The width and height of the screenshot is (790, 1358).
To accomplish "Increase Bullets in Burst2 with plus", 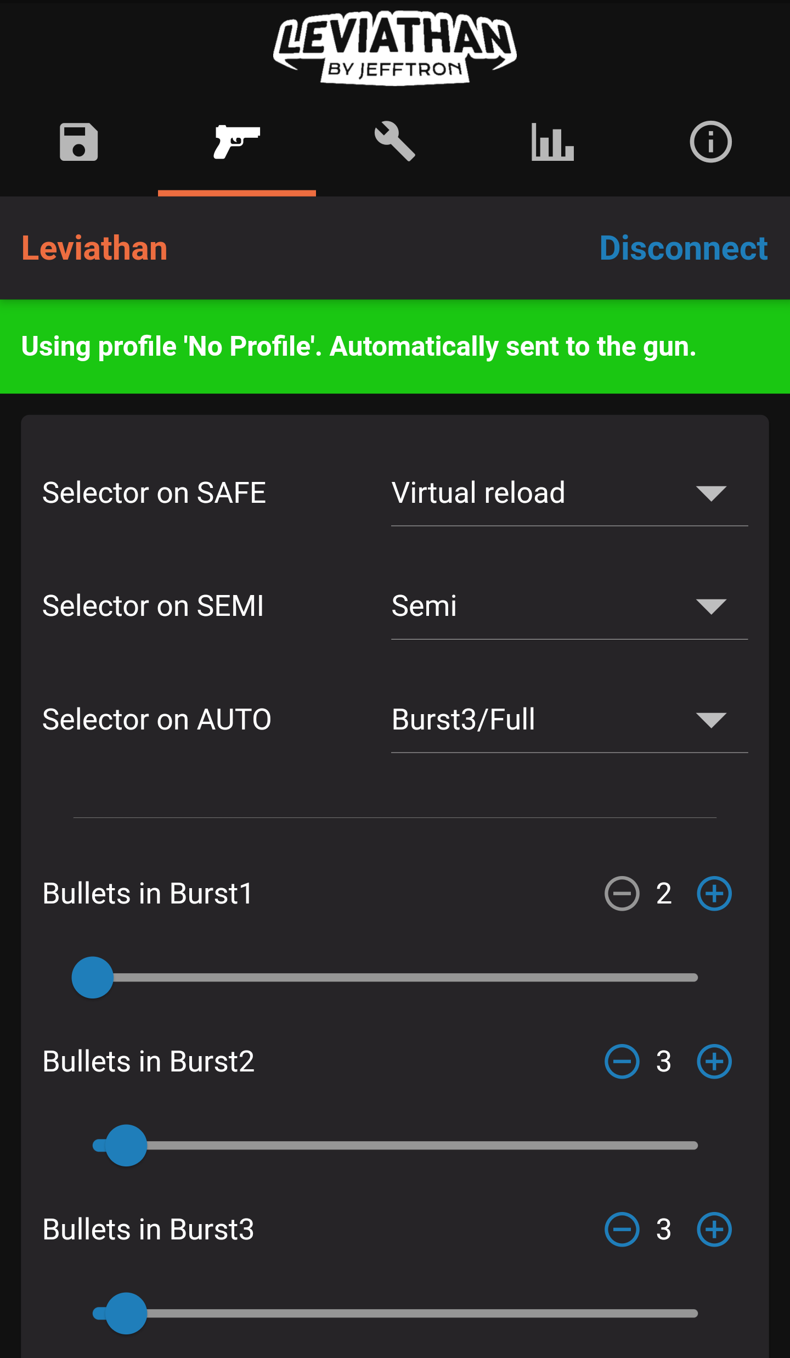I will (714, 1062).
